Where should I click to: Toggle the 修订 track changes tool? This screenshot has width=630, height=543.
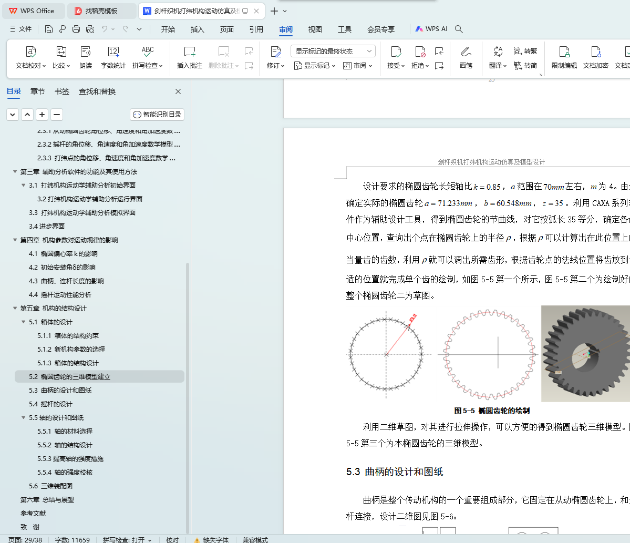pos(276,57)
